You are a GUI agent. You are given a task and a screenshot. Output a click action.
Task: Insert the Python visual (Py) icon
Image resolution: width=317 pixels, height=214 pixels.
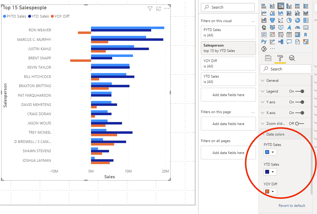264,42
